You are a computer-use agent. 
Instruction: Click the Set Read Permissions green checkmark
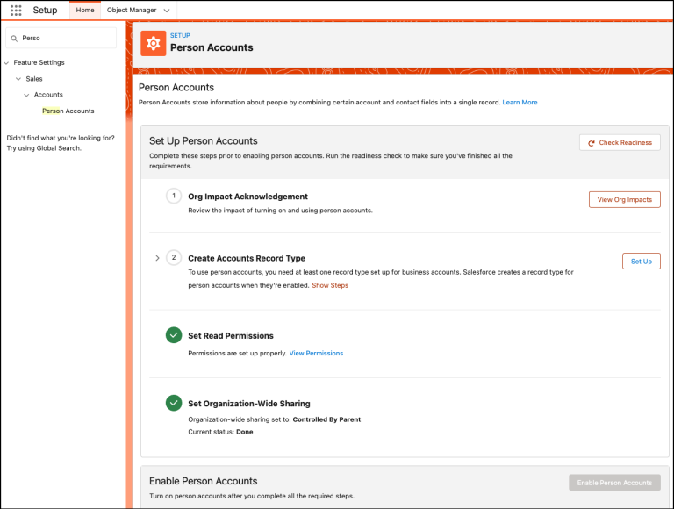pyautogui.click(x=174, y=335)
